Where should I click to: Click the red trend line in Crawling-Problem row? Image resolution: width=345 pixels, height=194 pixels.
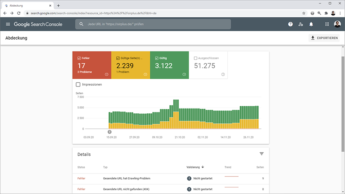[x=232, y=176]
